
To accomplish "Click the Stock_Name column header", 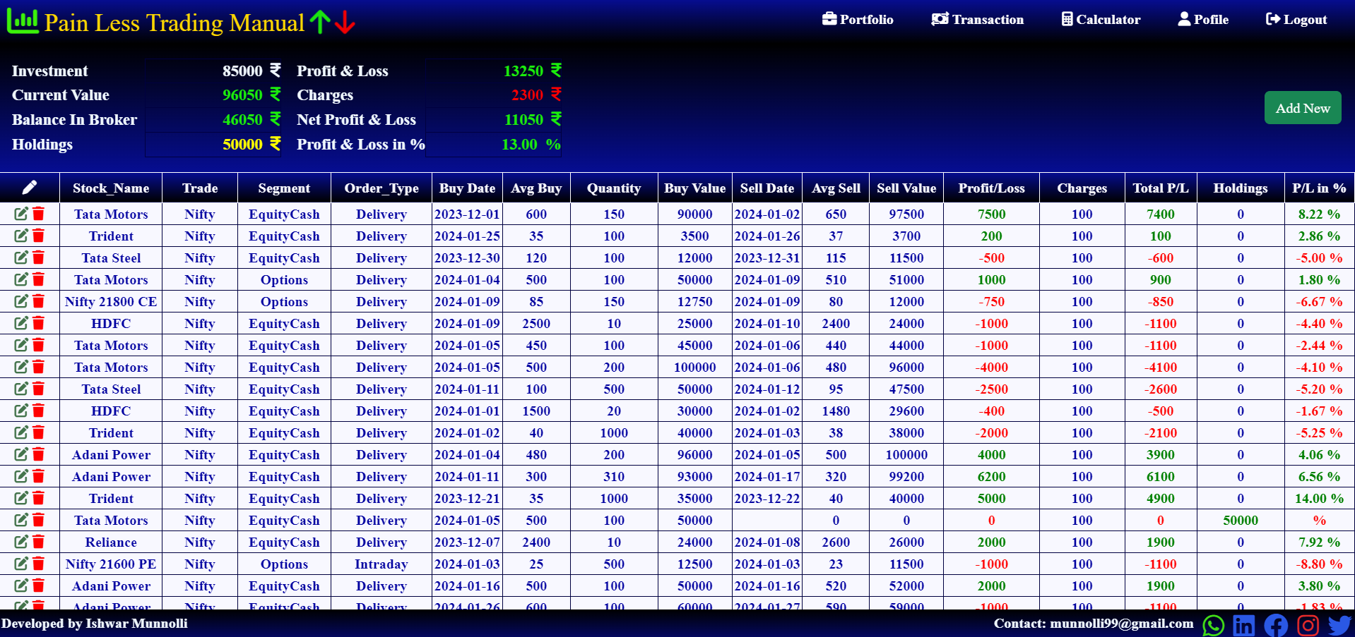I will click(111, 188).
